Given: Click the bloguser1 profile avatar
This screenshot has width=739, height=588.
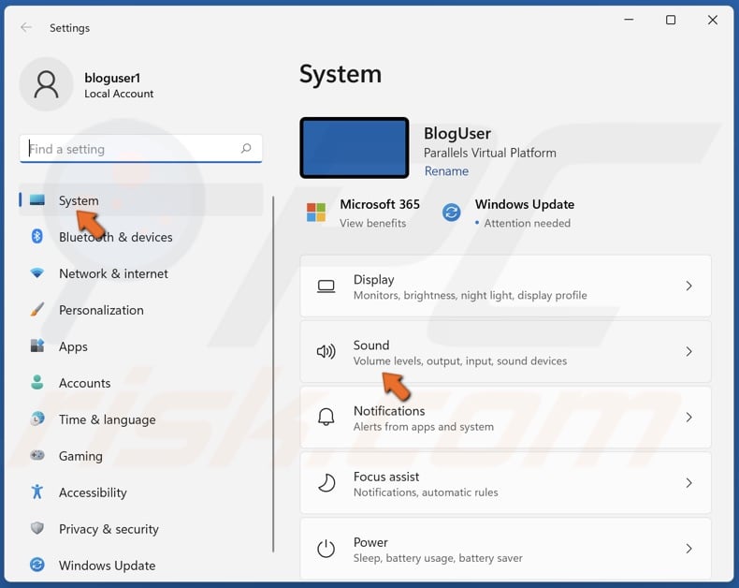Looking at the screenshot, I should click(46, 84).
